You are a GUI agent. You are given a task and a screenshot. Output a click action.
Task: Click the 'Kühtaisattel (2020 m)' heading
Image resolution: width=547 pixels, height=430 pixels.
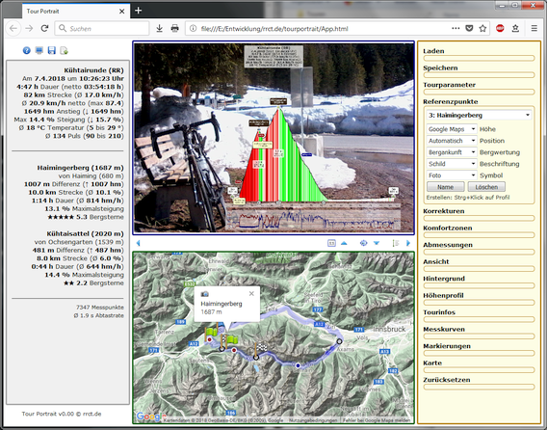coord(85,233)
